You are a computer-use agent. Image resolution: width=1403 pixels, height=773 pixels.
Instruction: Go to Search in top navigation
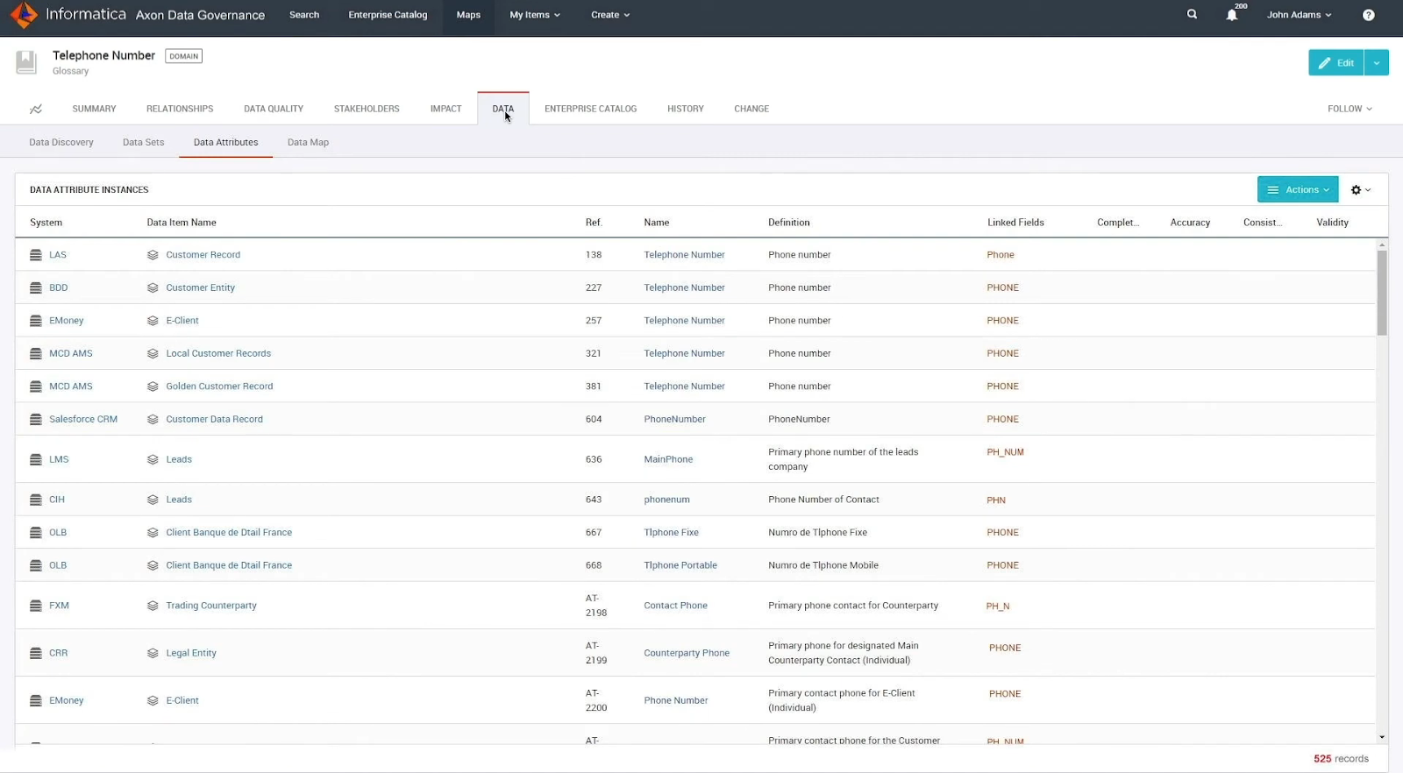tap(304, 15)
